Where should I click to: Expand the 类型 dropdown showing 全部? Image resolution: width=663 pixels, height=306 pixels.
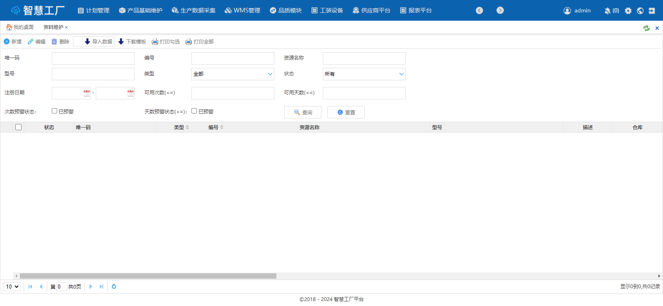[232, 74]
